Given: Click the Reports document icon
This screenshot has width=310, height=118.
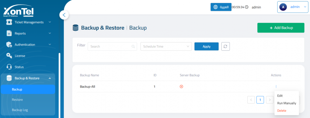Looking at the screenshot, I should [9, 33].
